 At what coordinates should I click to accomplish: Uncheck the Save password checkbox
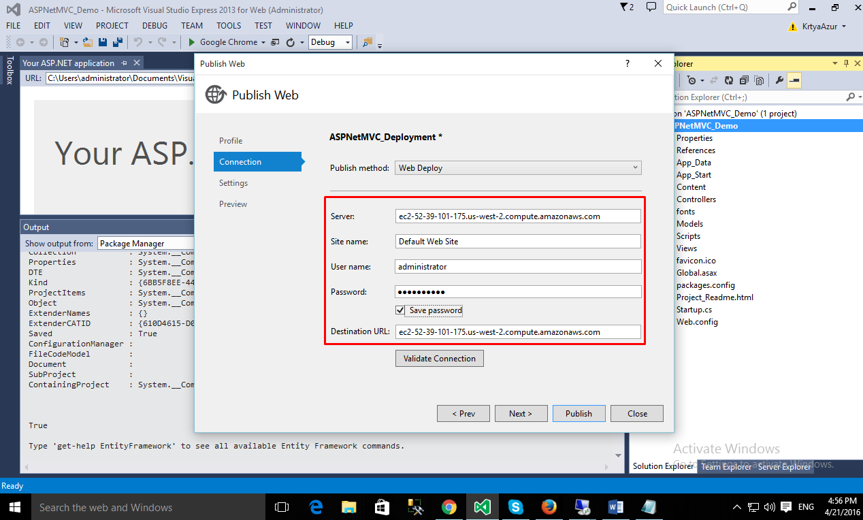point(400,310)
